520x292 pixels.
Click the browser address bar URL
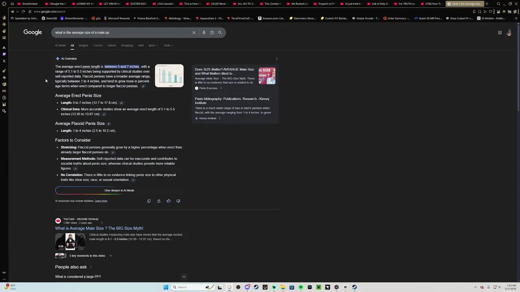coord(50,11)
